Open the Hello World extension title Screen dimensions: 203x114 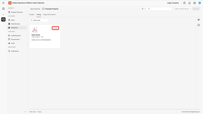click(36, 35)
